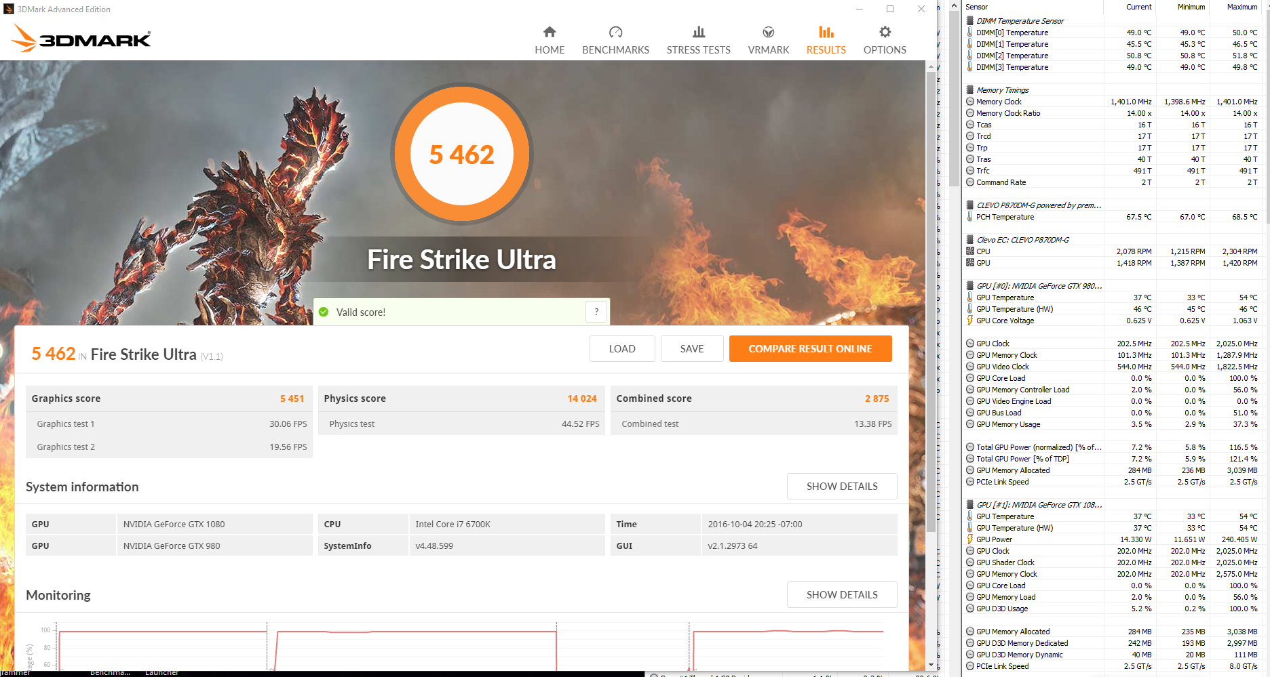Image resolution: width=1270 pixels, height=677 pixels.
Task: Go to the BENCHMARKS tab
Action: [615, 40]
